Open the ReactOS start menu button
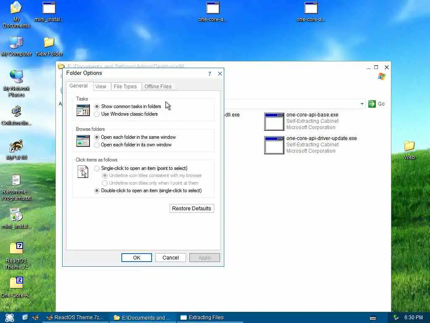This screenshot has width=430, height=323. (x=10, y=318)
